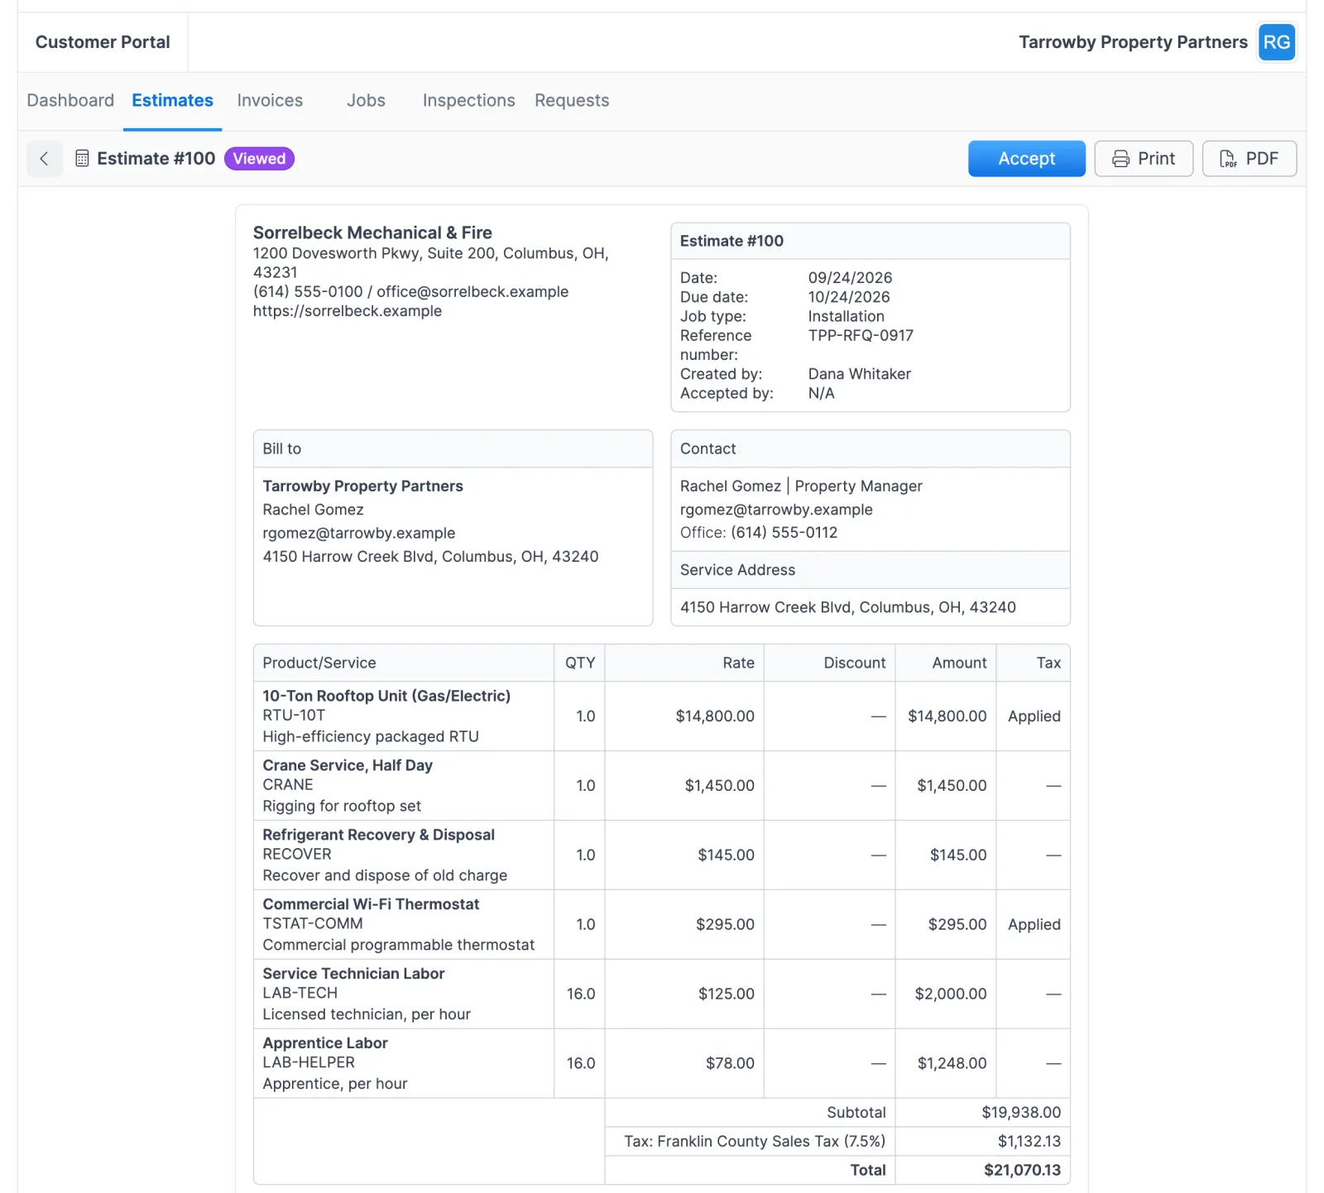Click the Viewed status badge
Viewport: 1324px width, 1193px height.
click(259, 159)
